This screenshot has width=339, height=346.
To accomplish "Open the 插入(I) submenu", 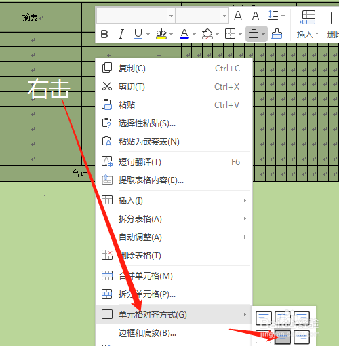I will click(x=174, y=201).
